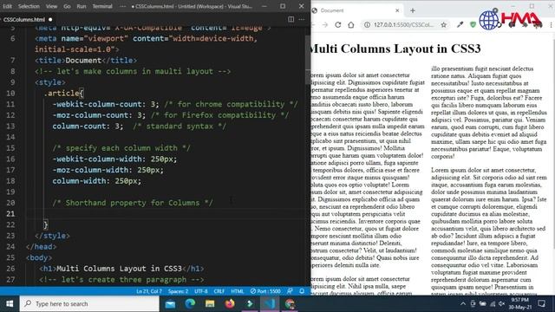Image resolution: width=555 pixels, height=312 pixels.
Task: Open notifications bell in VS Code status bar
Action: pyautogui.click(x=302, y=291)
